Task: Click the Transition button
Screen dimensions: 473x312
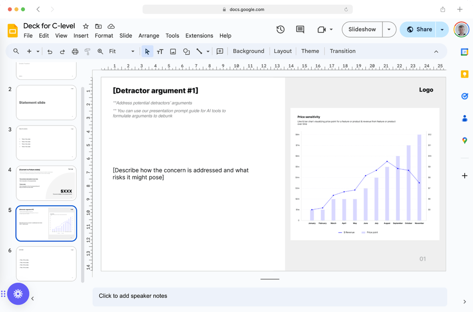Action: [x=342, y=51]
